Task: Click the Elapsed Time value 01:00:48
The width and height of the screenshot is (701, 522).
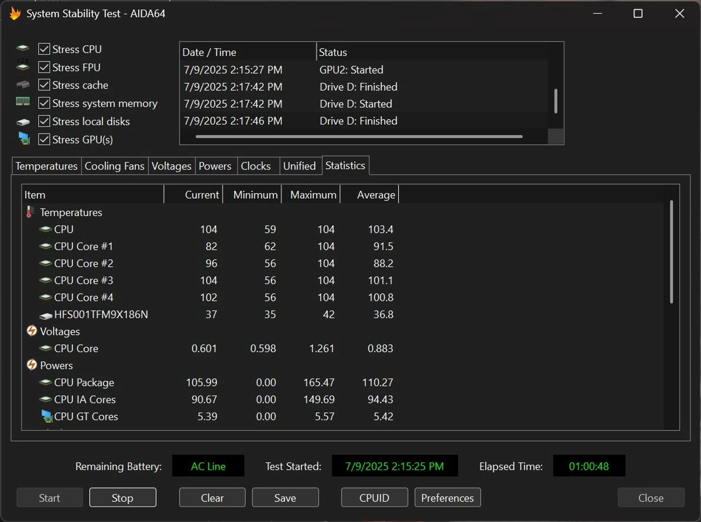Action: [589, 466]
